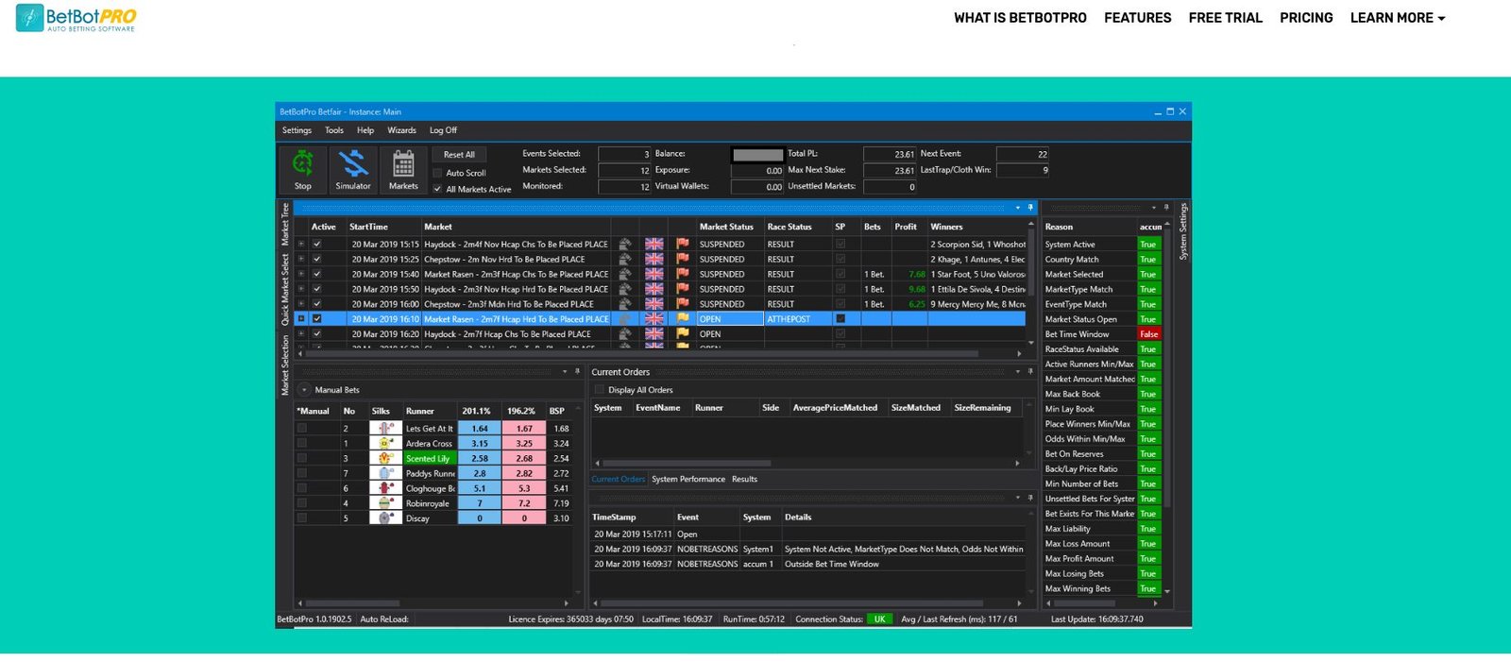Pin the event log panel

1030,497
